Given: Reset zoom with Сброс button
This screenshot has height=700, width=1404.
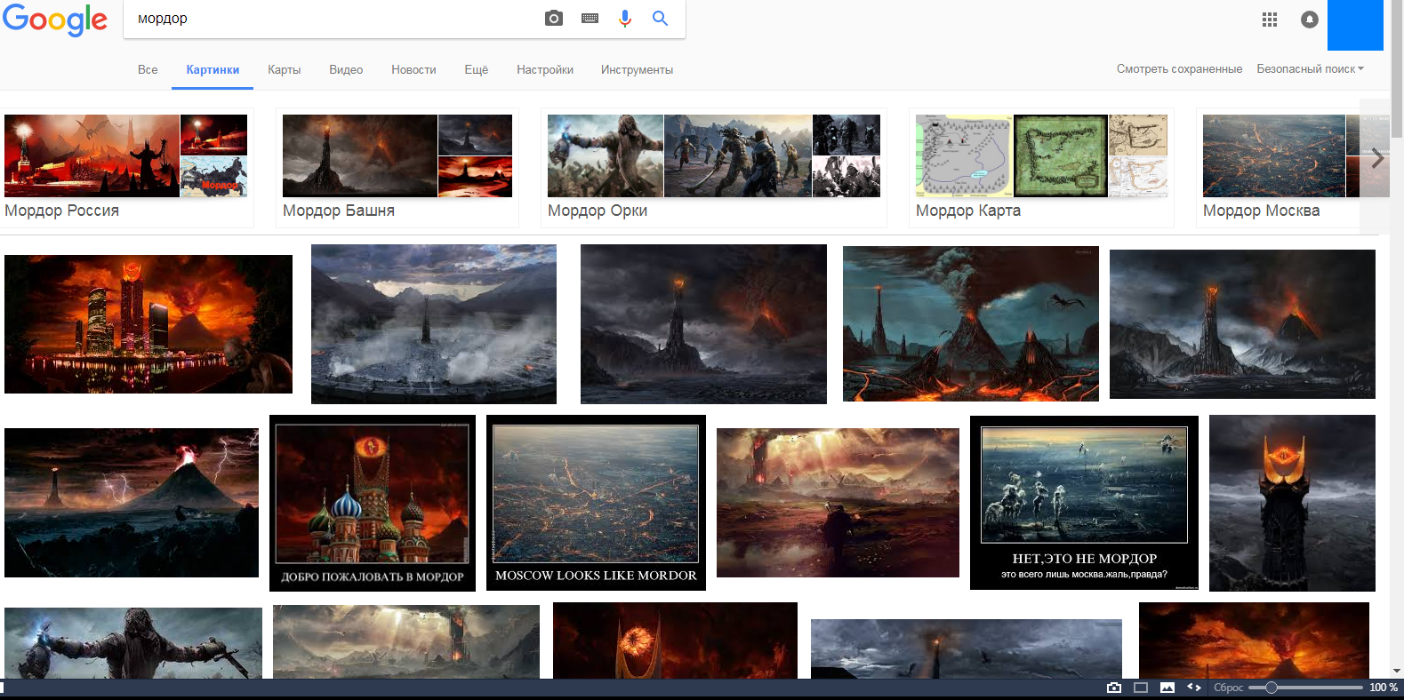Looking at the screenshot, I should click(x=1228, y=688).
